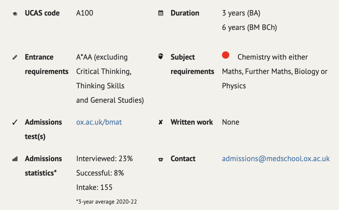Viewport: 339px width, 210px height.
Task: Click the pencil icon beside Entrance requirements
Action: coord(15,57)
